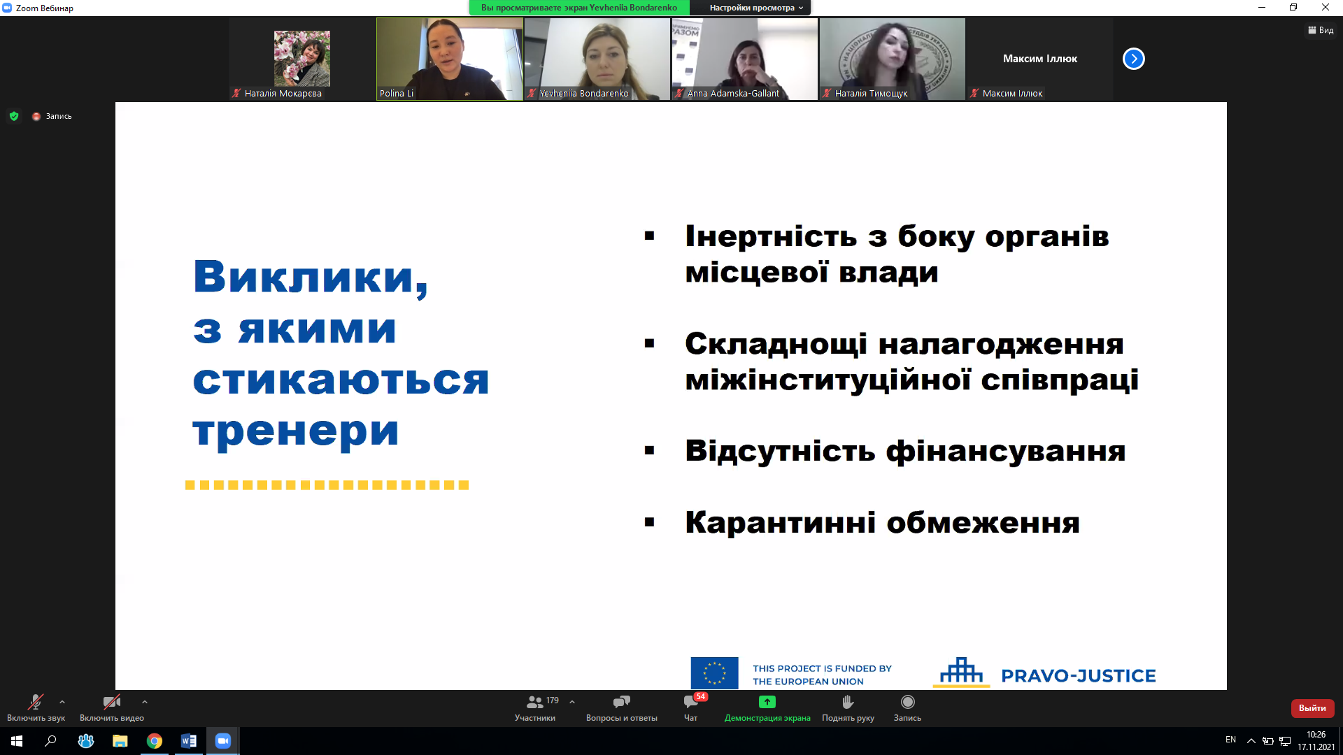The width and height of the screenshot is (1343, 755).
Task: Raise hand using the hand icon
Action: 848,702
